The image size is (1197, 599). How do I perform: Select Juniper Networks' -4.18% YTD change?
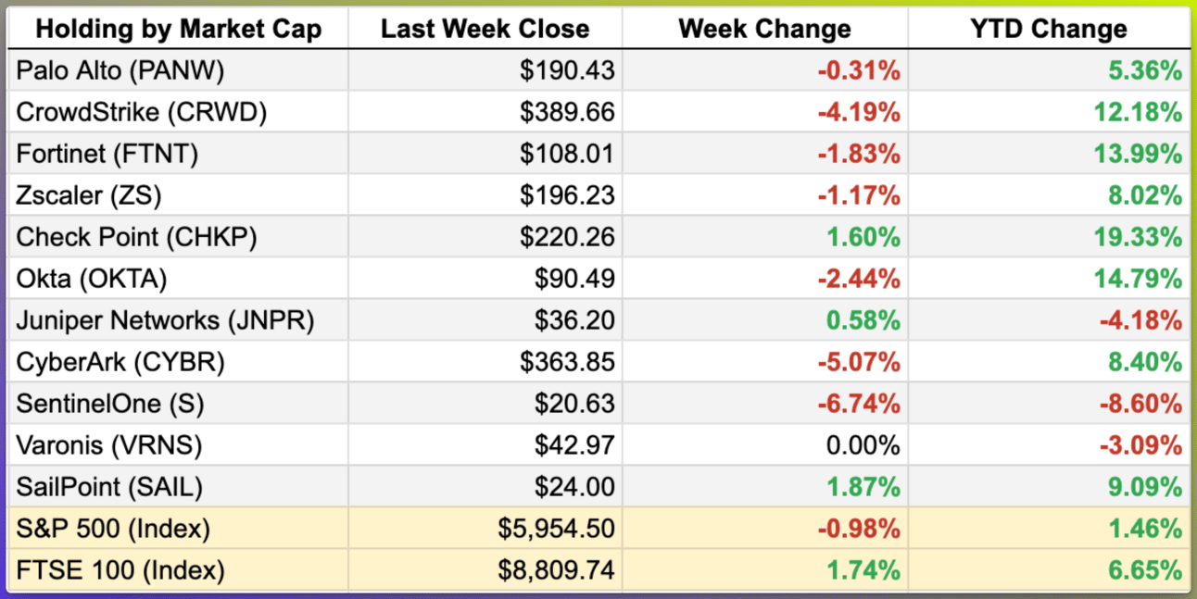(1140, 320)
